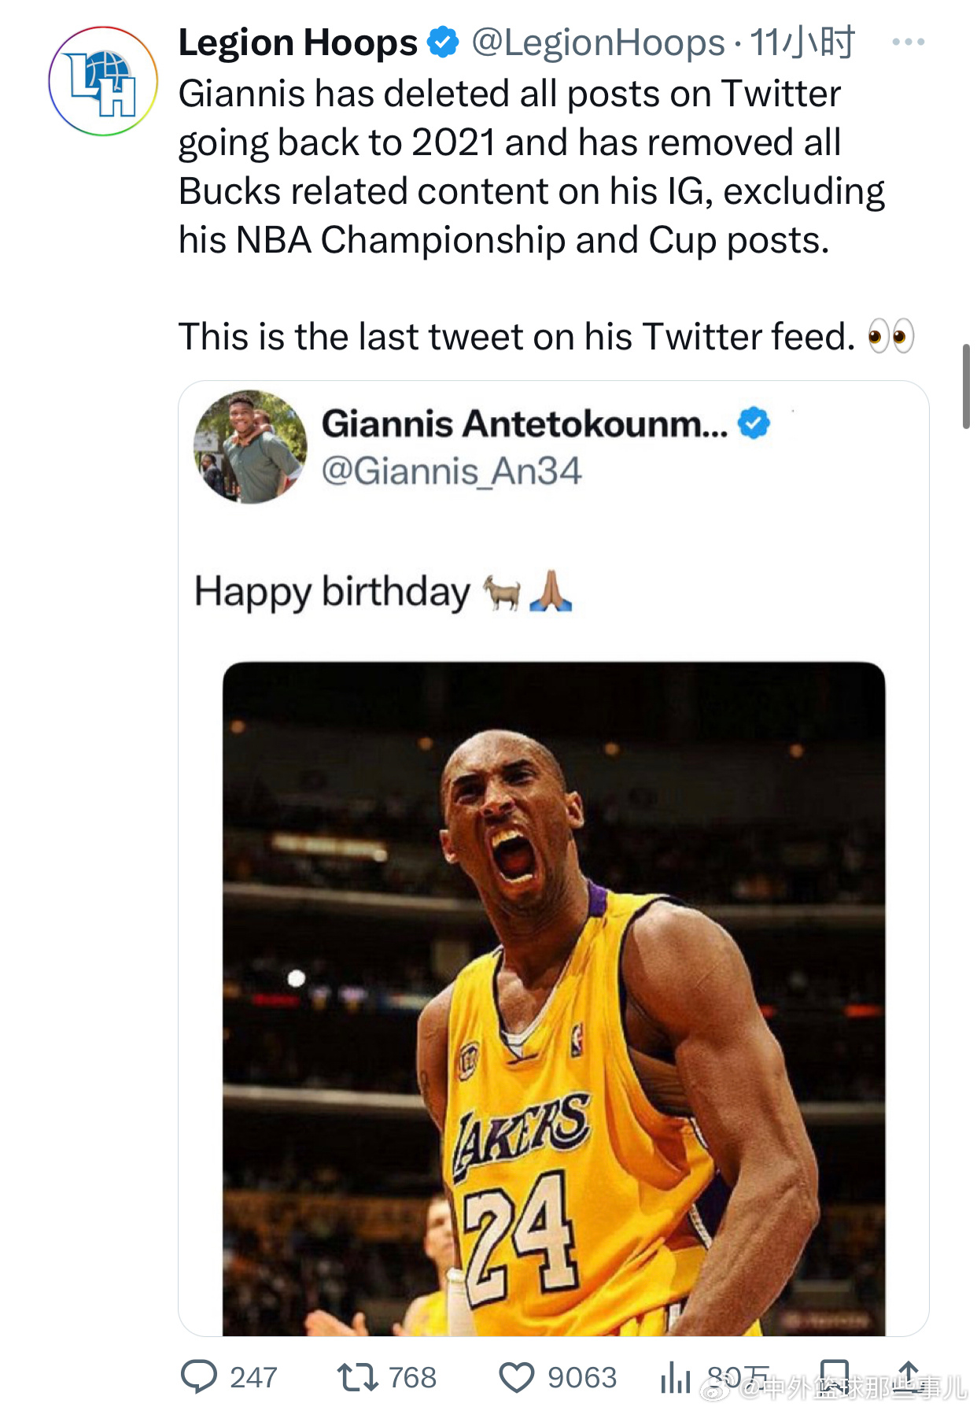Click Giannis's round profile photo
Viewport: 977px width, 1411px height.
click(x=250, y=447)
